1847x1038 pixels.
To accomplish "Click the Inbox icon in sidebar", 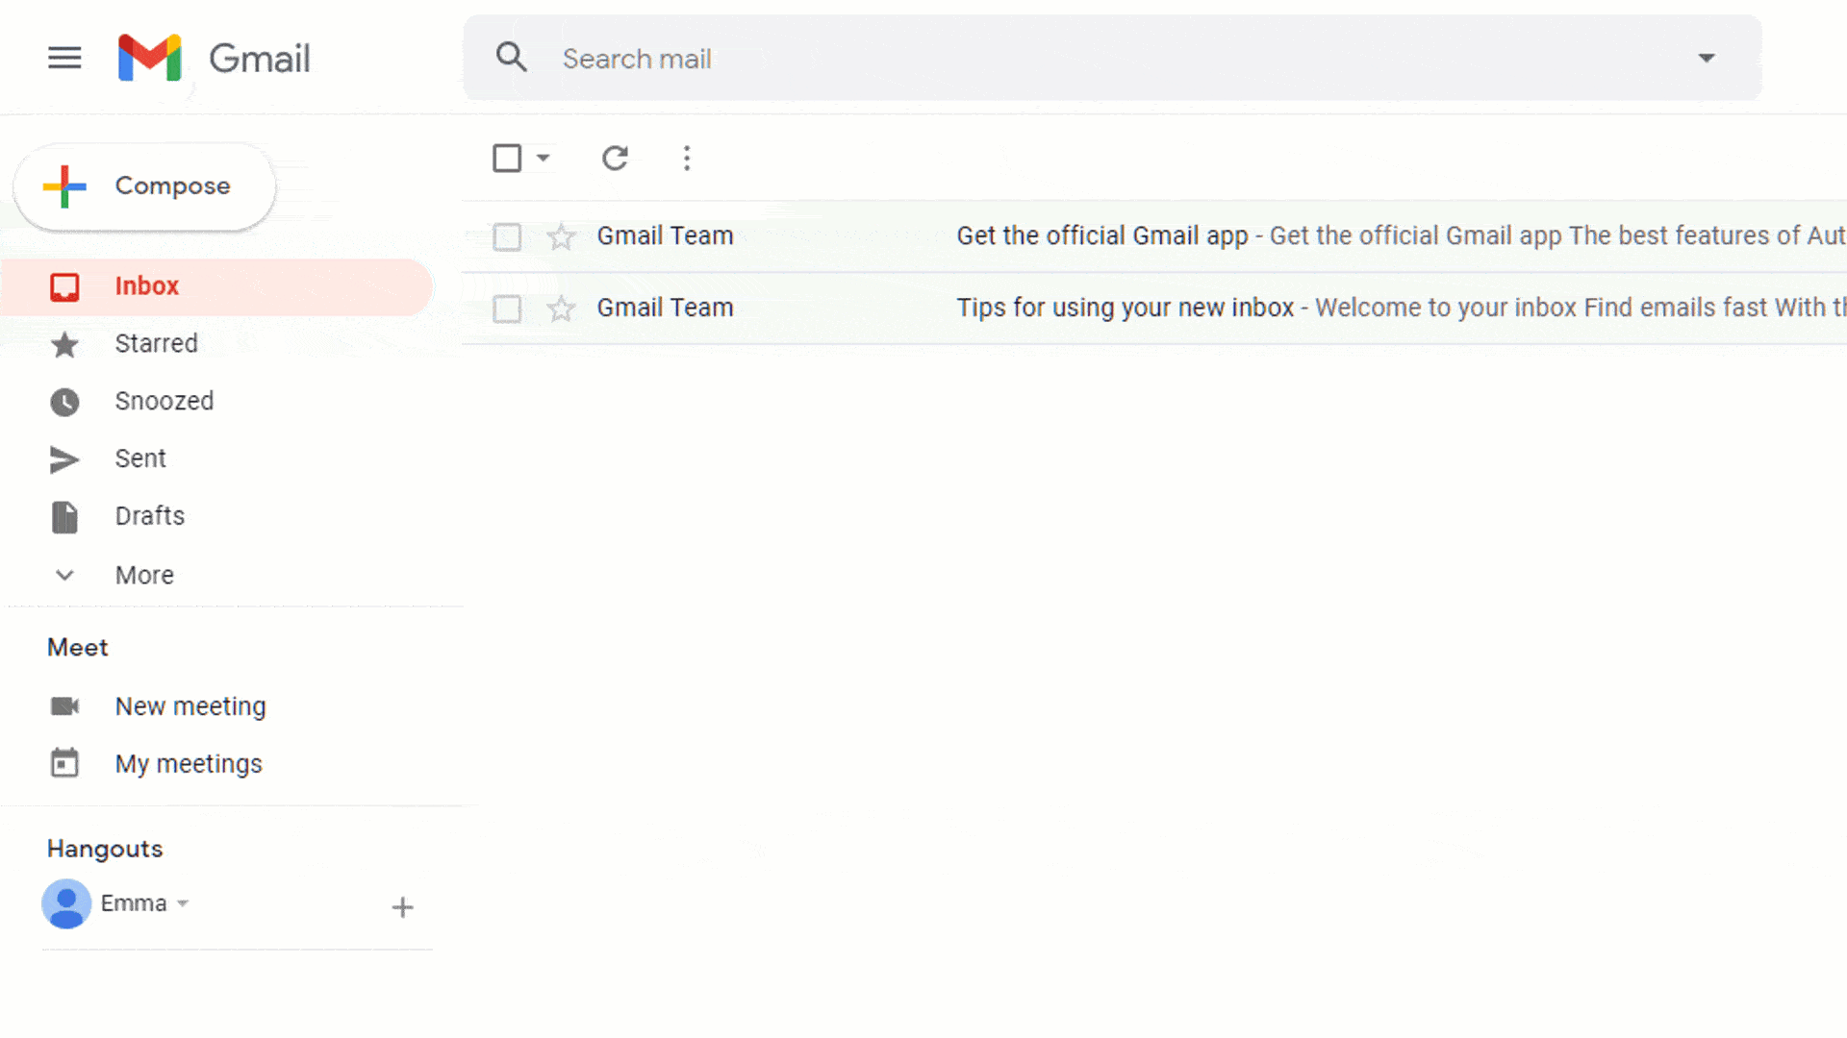I will point(64,286).
